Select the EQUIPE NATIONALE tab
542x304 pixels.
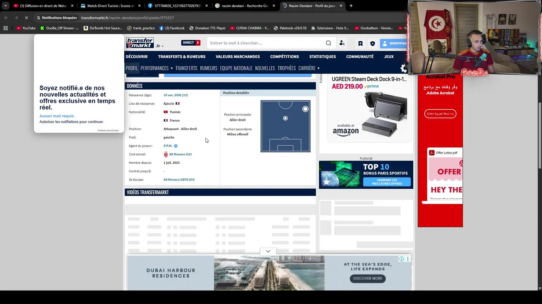point(236,68)
